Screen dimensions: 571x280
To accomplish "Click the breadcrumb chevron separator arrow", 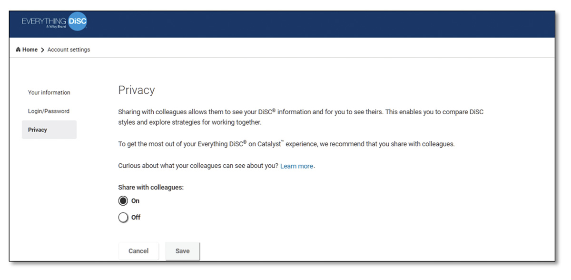I will click(x=42, y=50).
